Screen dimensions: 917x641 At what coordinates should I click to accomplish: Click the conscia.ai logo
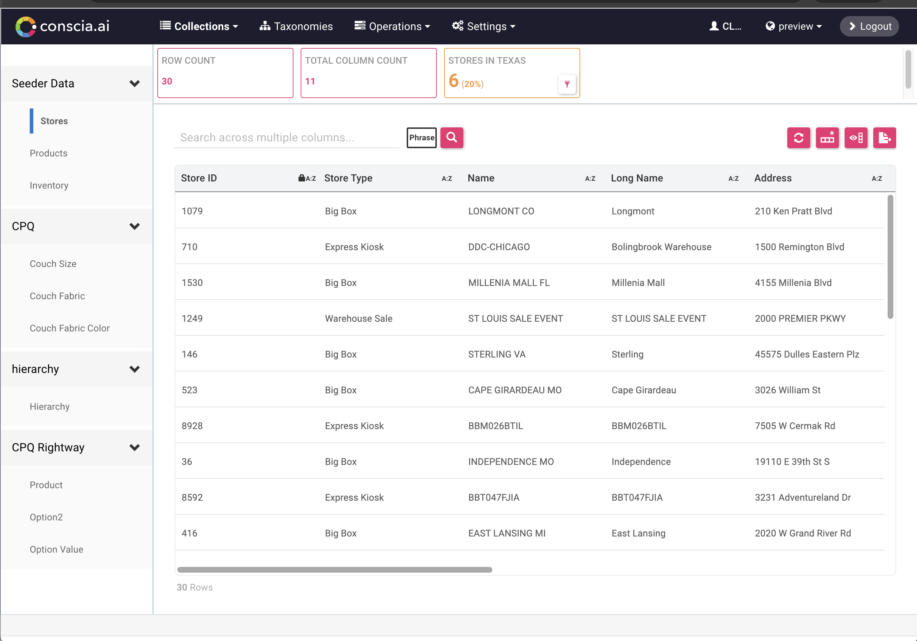point(62,26)
